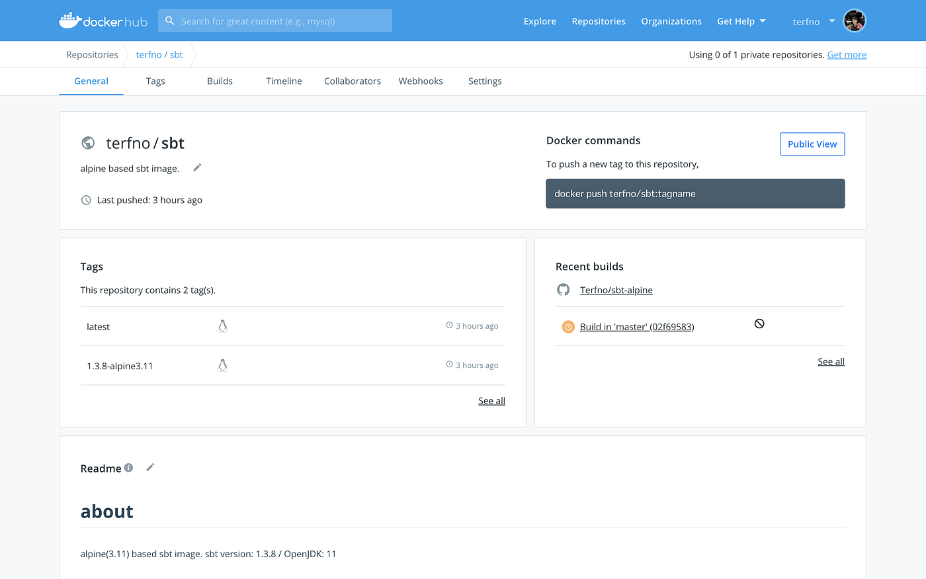Image resolution: width=926 pixels, height=579 pixels.
Task: Open the Tags tab
Action: (155, 81)
